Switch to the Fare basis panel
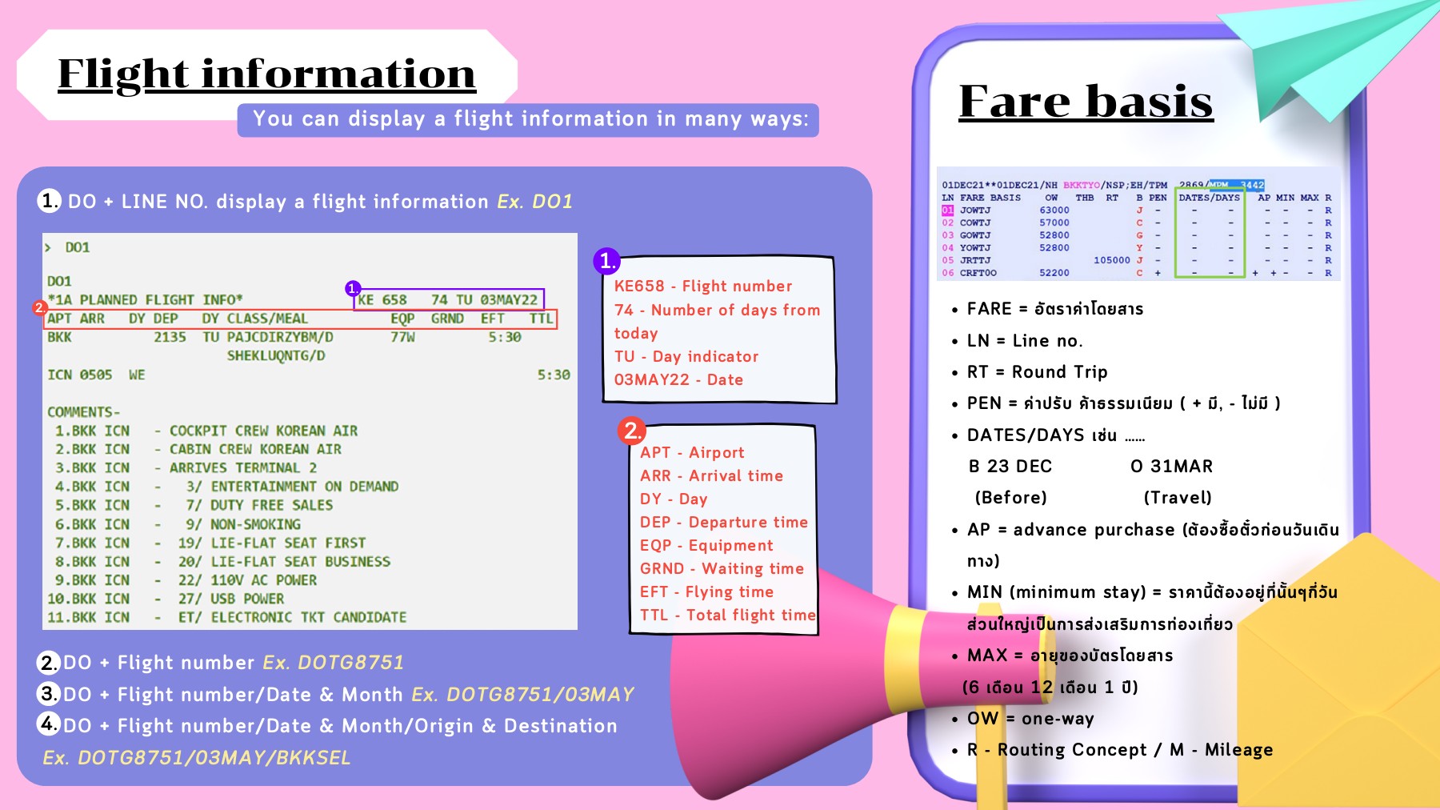The height and width of the screenshot is (810, 1440). [1088, 100]
